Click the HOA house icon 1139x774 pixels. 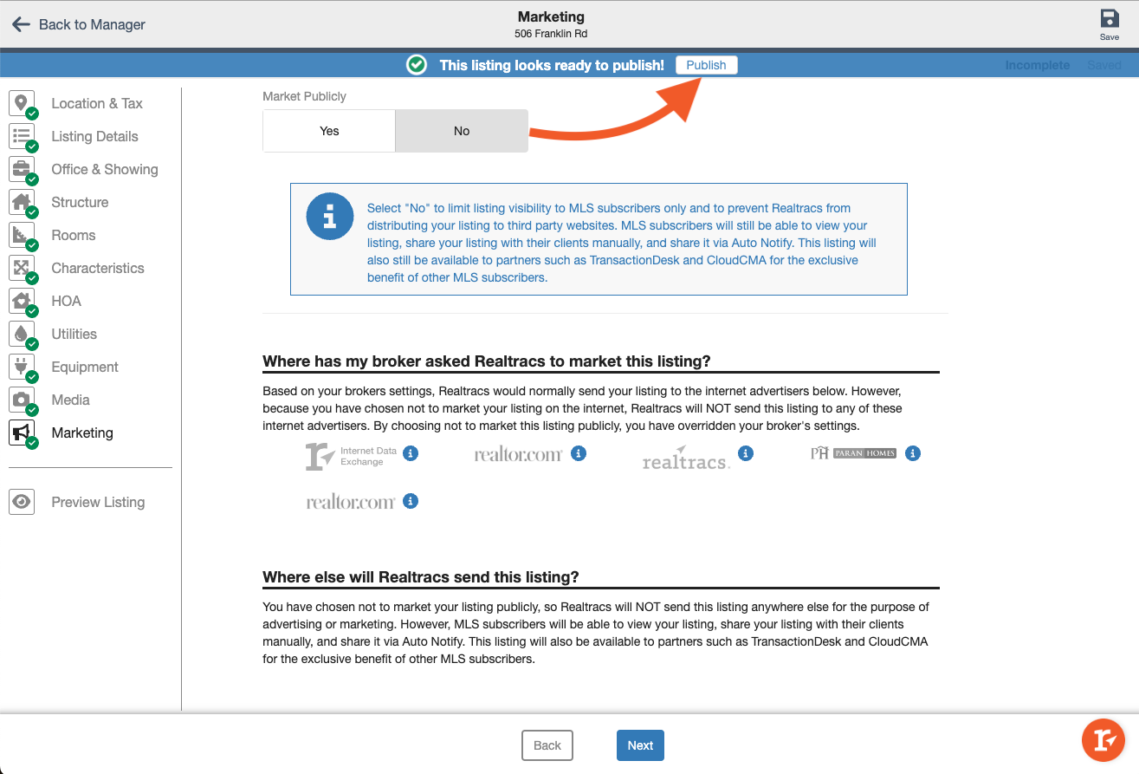22,301
